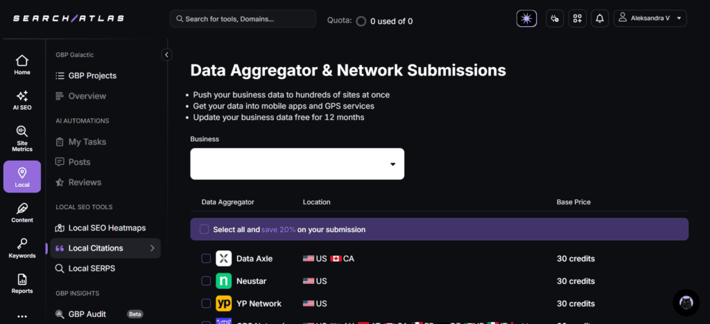Select the Local section icon
The height and width of the screenshot is (324, 710).
coord(21,177)
